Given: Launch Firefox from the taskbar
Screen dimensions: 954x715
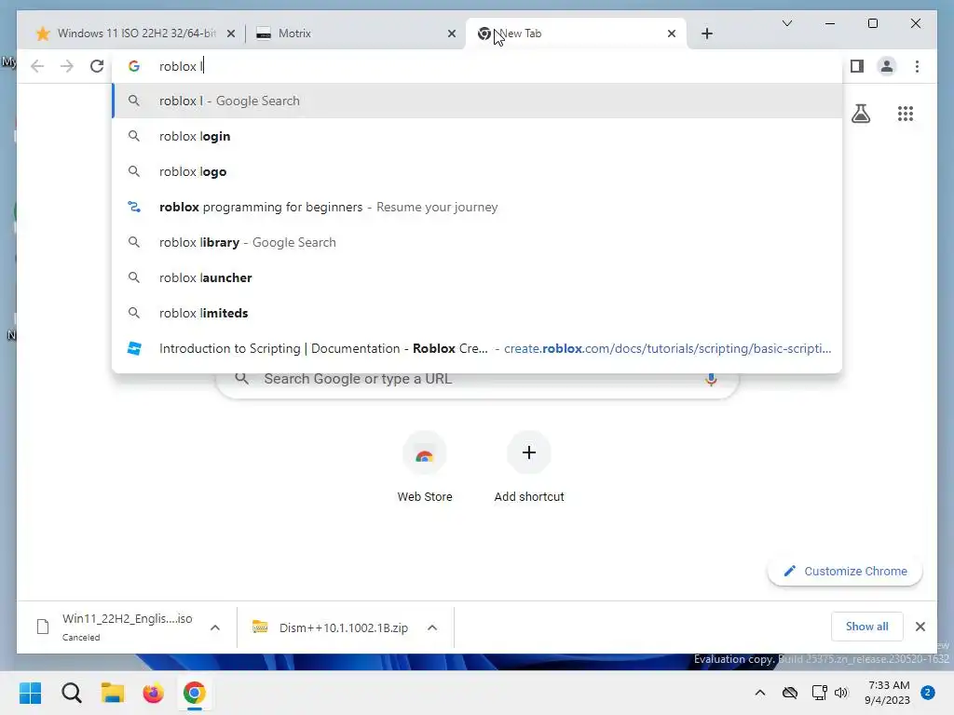Looking at the screenshot, I should 154,693.
